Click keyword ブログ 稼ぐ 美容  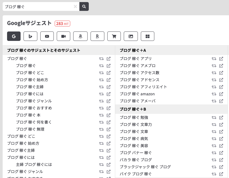(x=134, y=146)
